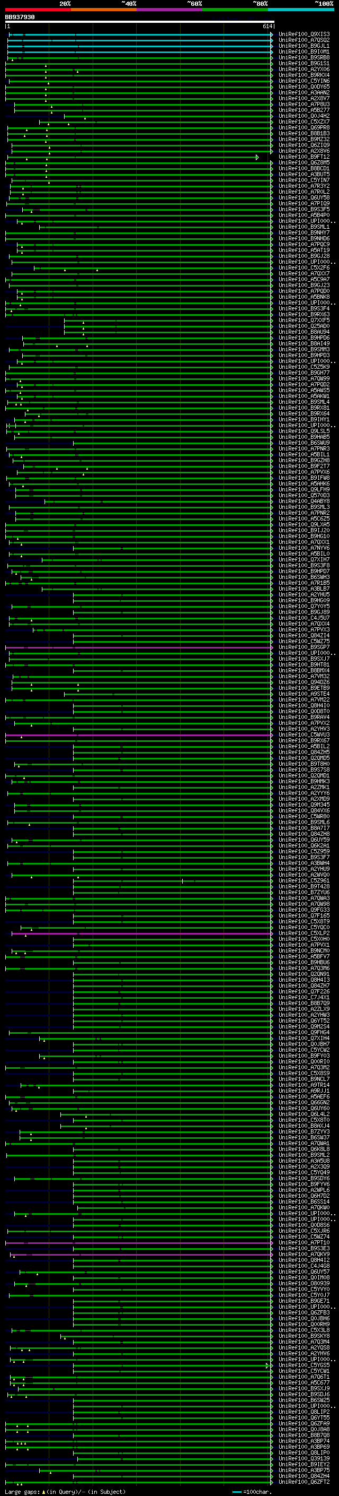Select hit UniRef100_C5YIN7
The width and height of the screenshot is (339, 1496).
(304, 180)
